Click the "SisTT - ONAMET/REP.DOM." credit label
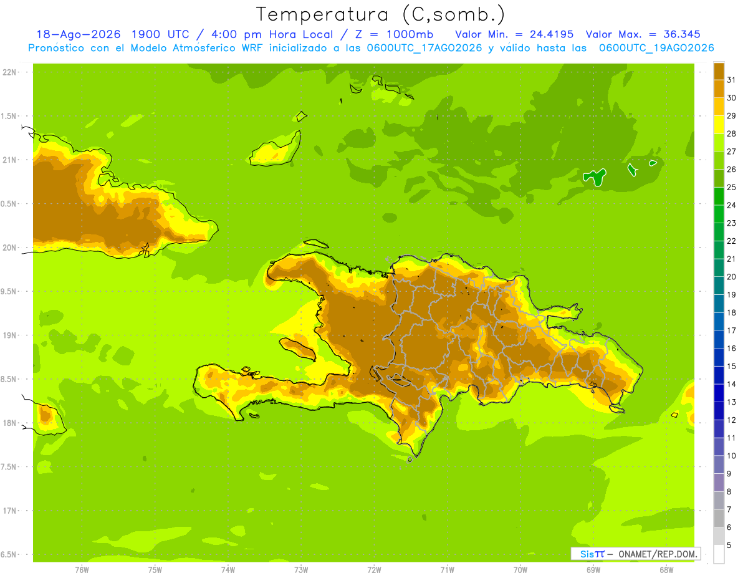Viewport: 748px width, 578px height. point(635,554)
